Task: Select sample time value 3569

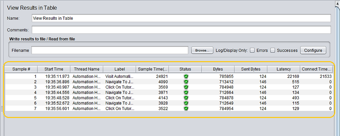Action: pos(163,87)
